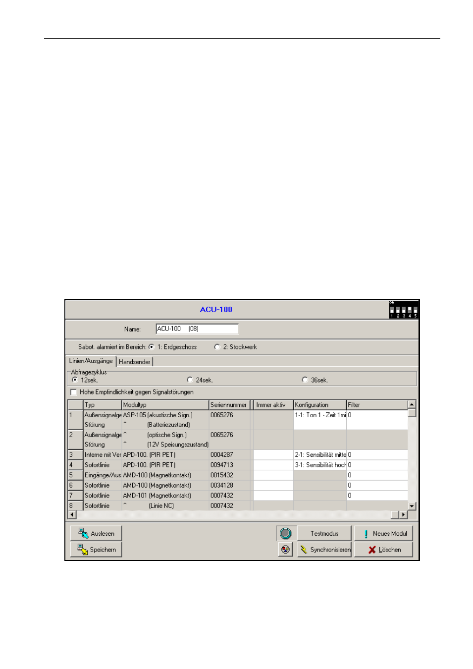This screenshot has width=473, height=669.
Task: Click the colored shapes icon button beside Synchronisieren
Action: pos(286,549)
